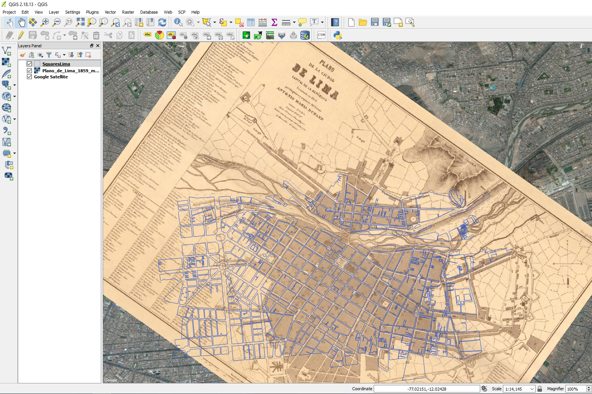This screenshot has height=394, width=592.
Task: Open a project using the folder icon
Action: coord(363,22)
